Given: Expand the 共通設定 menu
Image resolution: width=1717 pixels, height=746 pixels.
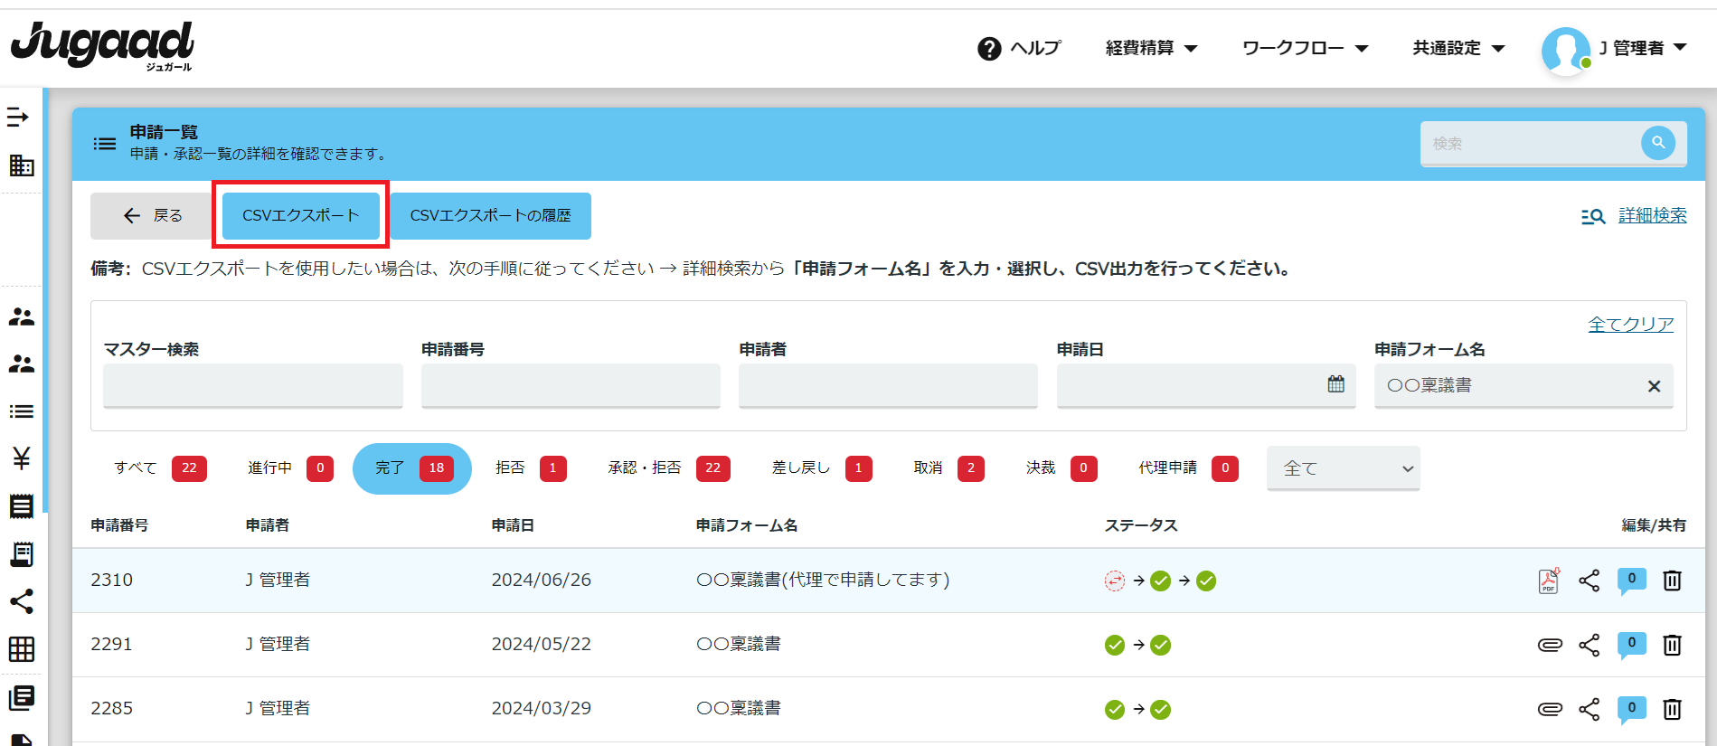Looking at the screenshot, I should [x=1458, y=48].
